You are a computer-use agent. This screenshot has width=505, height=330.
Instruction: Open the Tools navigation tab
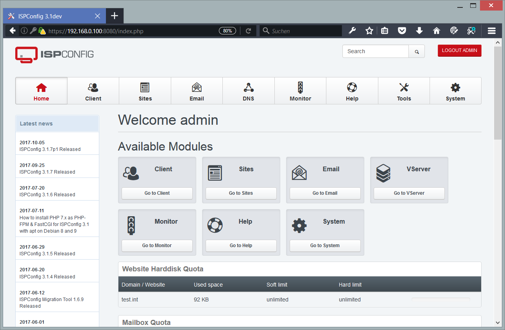(404, 91)
